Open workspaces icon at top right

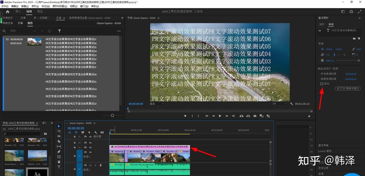click(343, 12)
